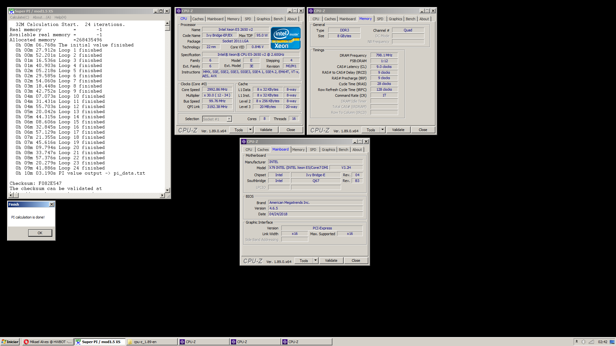The height and width of the screenshot is (346, 616).
Task: Click the BIOS Date value 04/24/2018
Action: (x=315, y=214)
